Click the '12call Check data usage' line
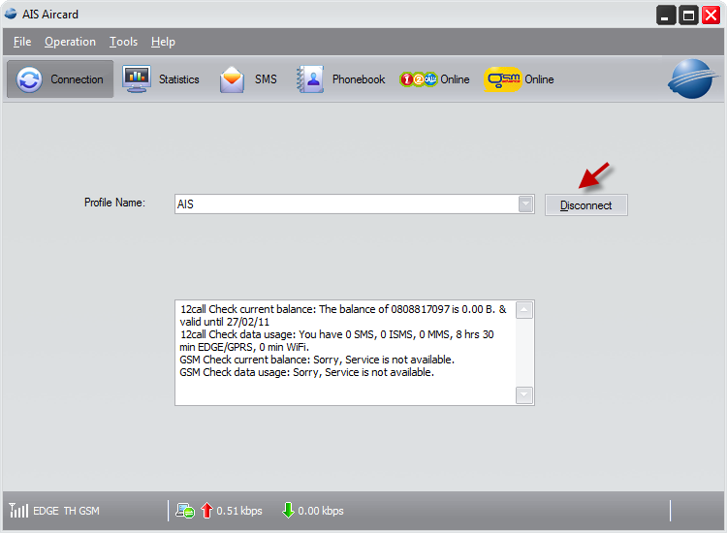 coord(336,341)
